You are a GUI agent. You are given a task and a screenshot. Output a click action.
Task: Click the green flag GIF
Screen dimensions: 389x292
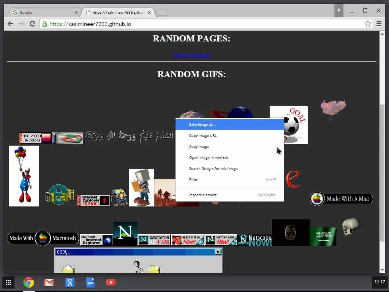[323, 236]
